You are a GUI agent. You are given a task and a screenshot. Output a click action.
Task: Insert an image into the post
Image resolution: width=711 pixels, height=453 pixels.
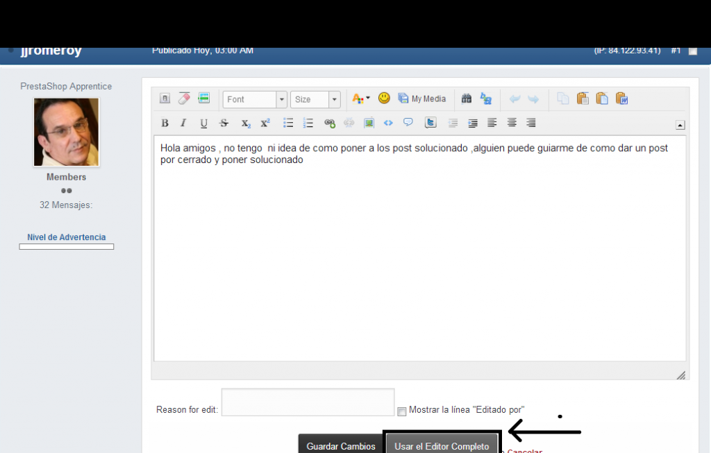369,123
